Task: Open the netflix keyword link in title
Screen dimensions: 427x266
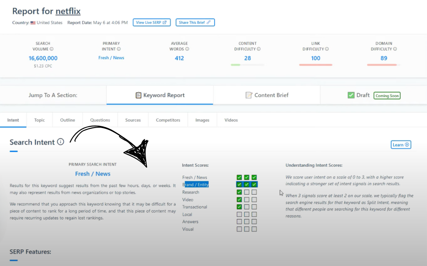Action: click(x=68, y=11)
